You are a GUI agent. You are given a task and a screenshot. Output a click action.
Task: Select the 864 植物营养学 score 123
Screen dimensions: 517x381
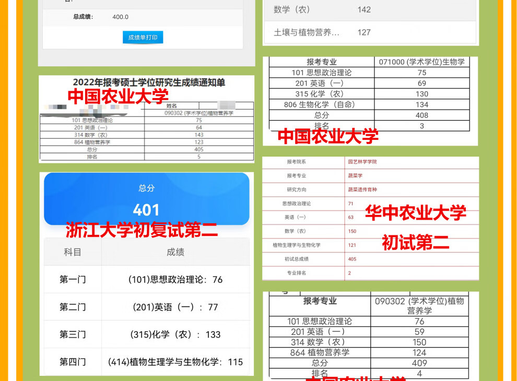coord(199,142)
